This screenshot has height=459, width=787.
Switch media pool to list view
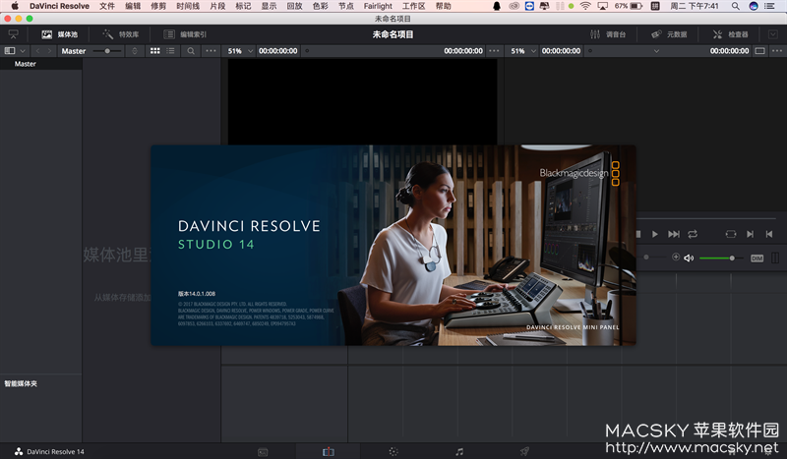[x=170, y=51]
